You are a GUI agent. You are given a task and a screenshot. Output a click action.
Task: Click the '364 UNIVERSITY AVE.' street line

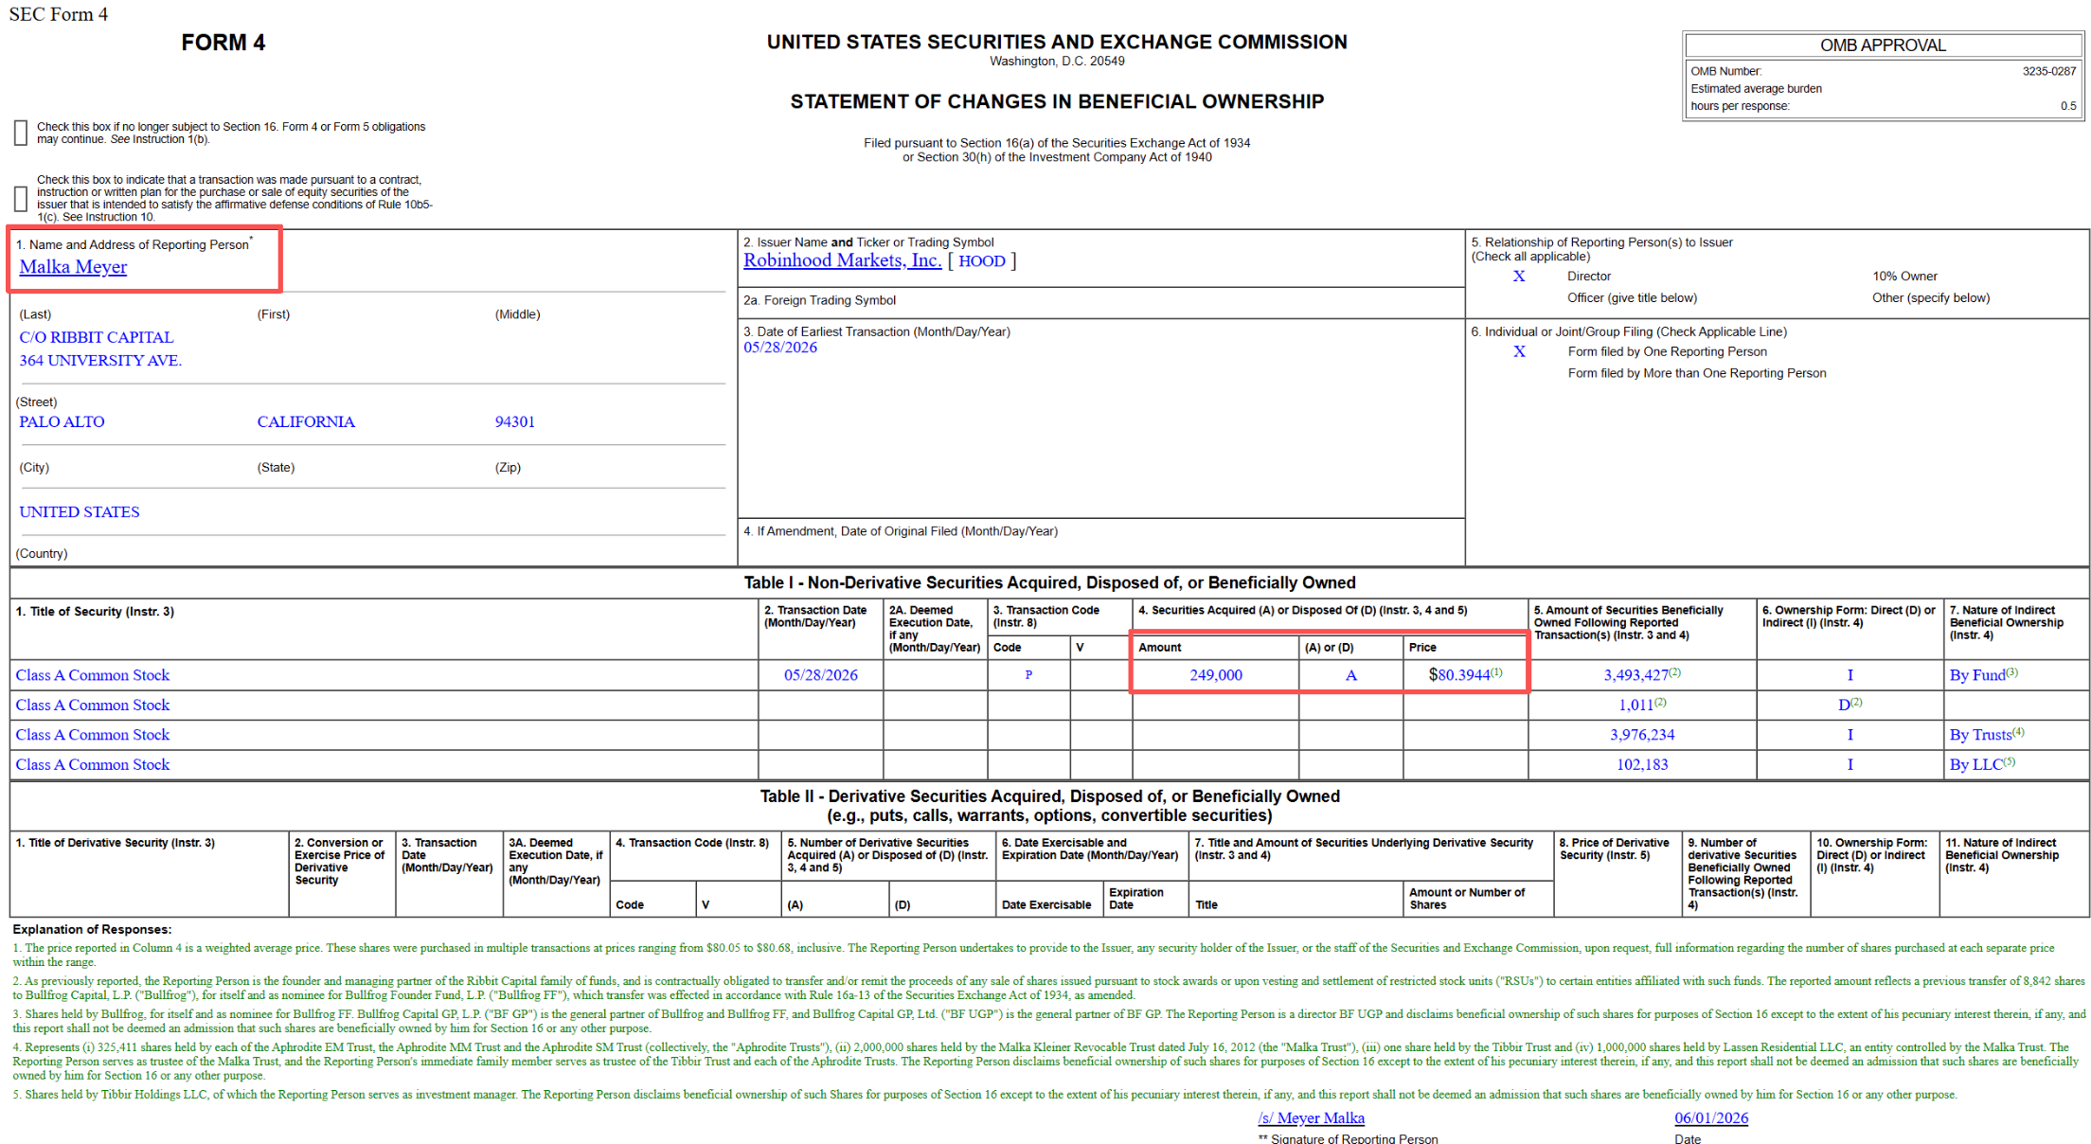click(100, 361)
